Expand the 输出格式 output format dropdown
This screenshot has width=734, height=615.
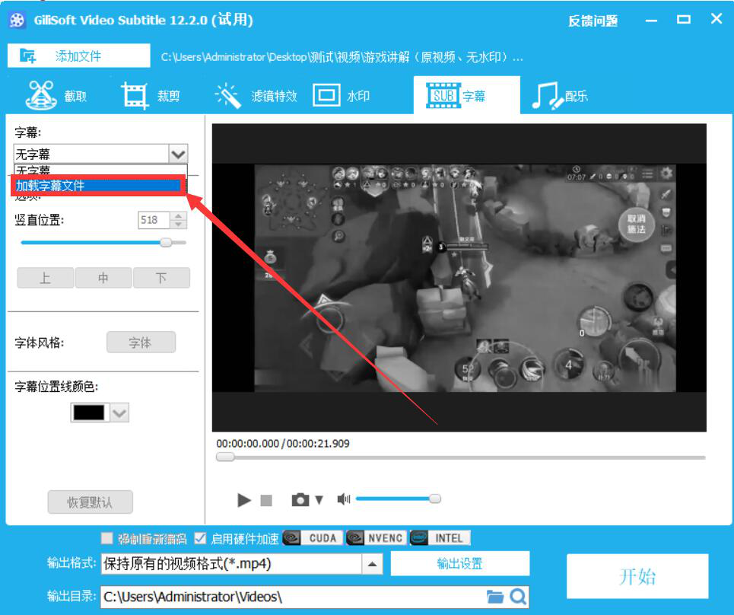[x=372, y=564]
